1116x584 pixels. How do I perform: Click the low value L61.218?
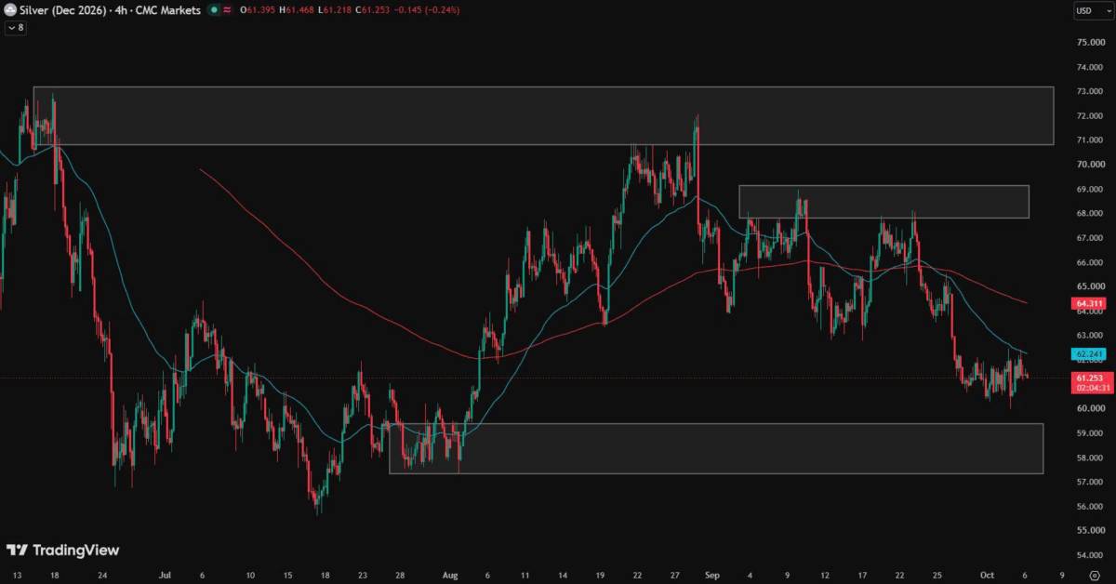pyautogui.click(x=336, y=10)
